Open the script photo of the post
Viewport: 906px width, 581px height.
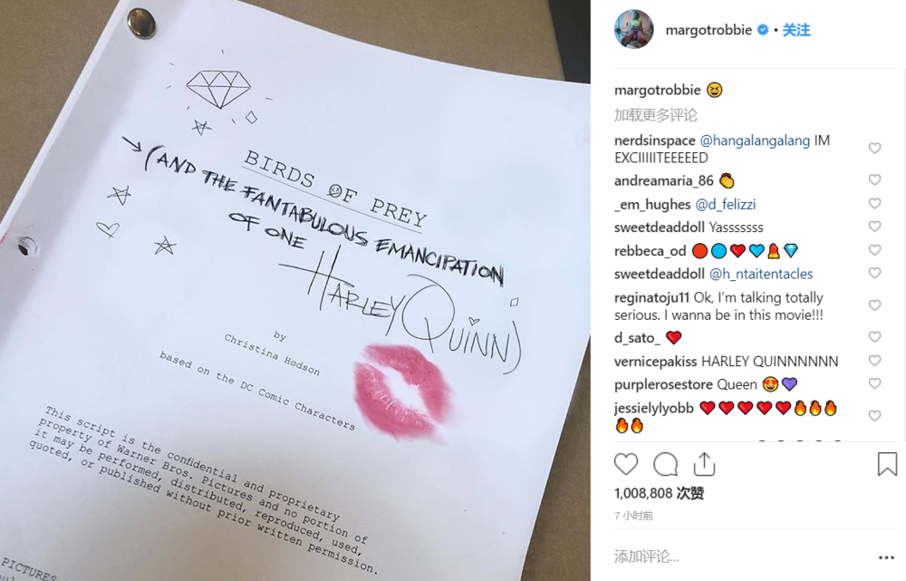[294, 290]
